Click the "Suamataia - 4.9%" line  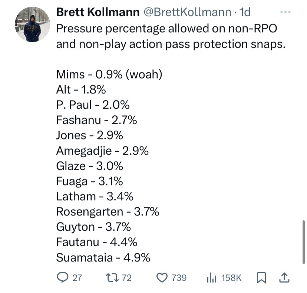pyautogui.click(x=103, y=257)
